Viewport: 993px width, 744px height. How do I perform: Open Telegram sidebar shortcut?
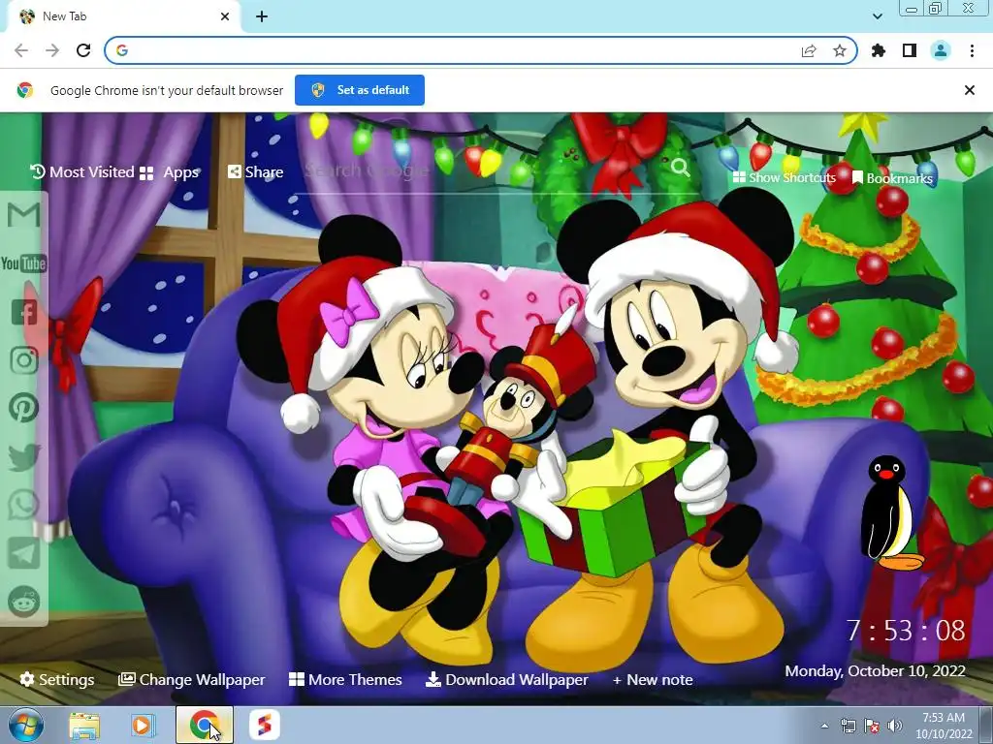click(24, 553)
